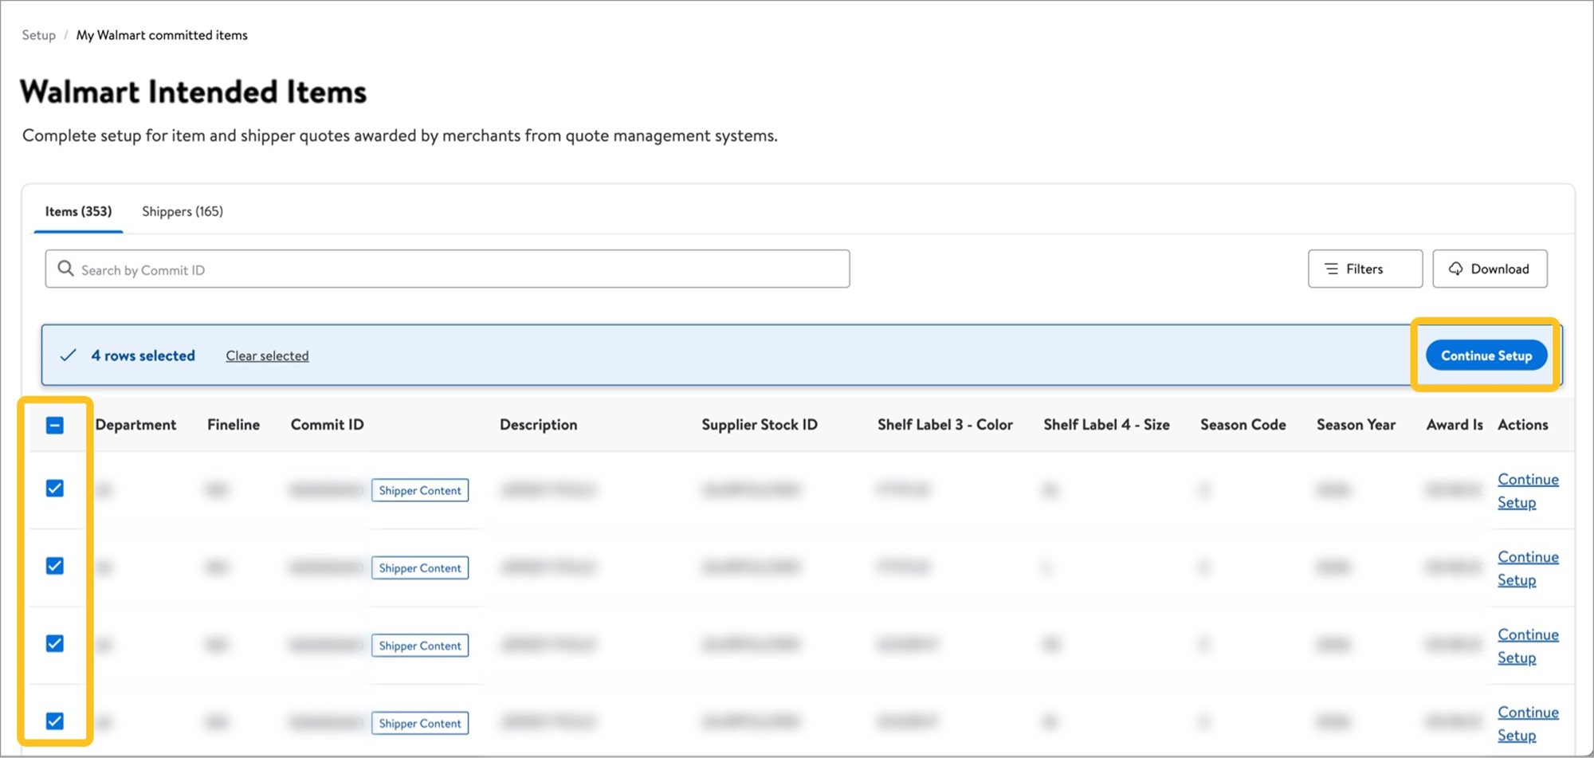Image resolution: width=1594 pixels, height=758 pixels.
Task: Click the Filters lines icon
Action: pos(1331,269)
